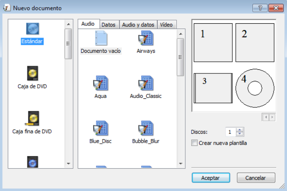287x191 pixels.
Task: Click up arrow of template list scrollbar
Action: coord(181,34)
